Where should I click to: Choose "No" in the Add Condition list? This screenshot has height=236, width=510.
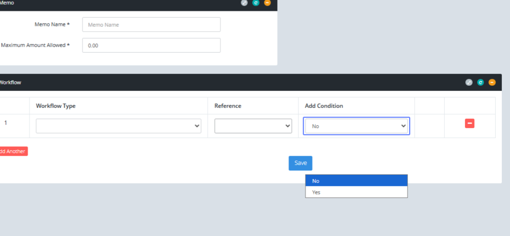pos(356,181)
